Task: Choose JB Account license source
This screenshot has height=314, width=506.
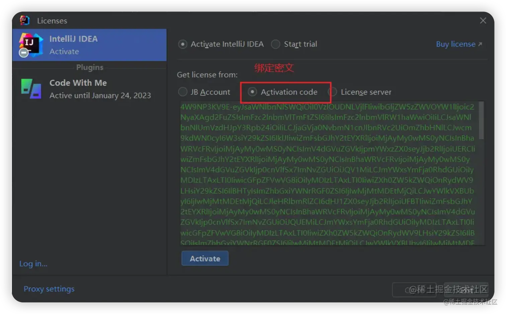Action: tap(183, 92)
